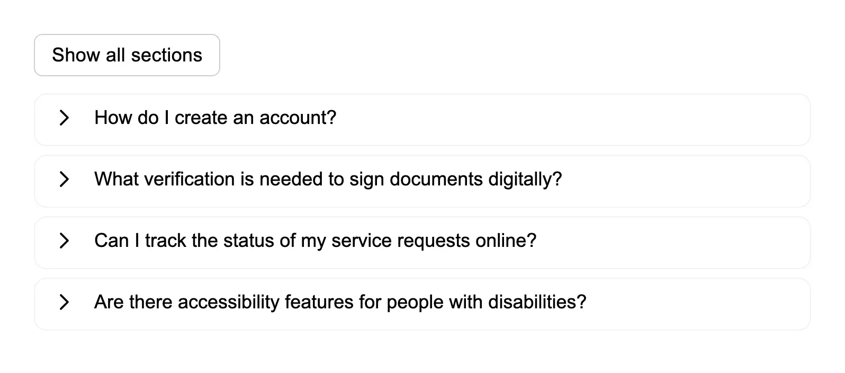The height and width of the screenshot is (373, 845).
Task: Click the chevron beside the create account question
Action: tap(64, 118)
